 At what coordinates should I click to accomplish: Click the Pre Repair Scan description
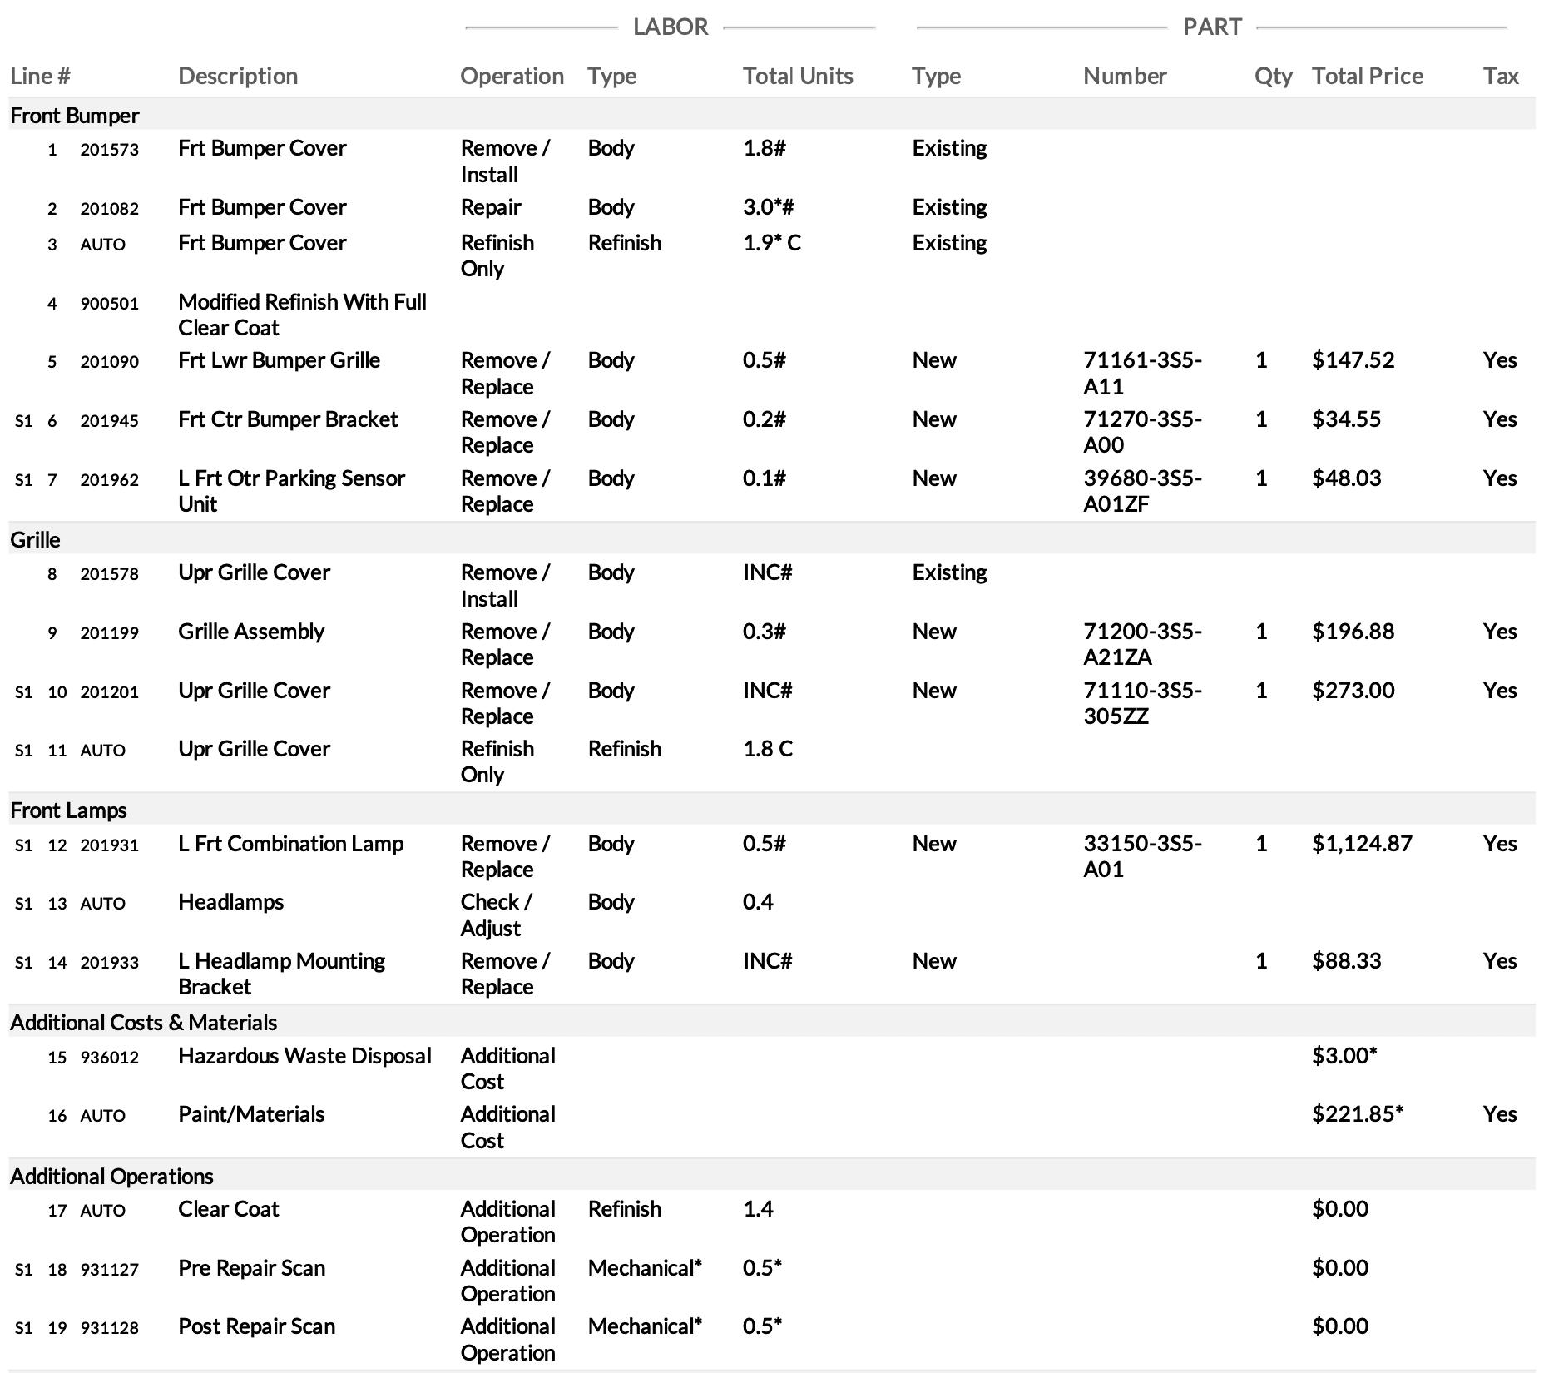pos(251,1268)
